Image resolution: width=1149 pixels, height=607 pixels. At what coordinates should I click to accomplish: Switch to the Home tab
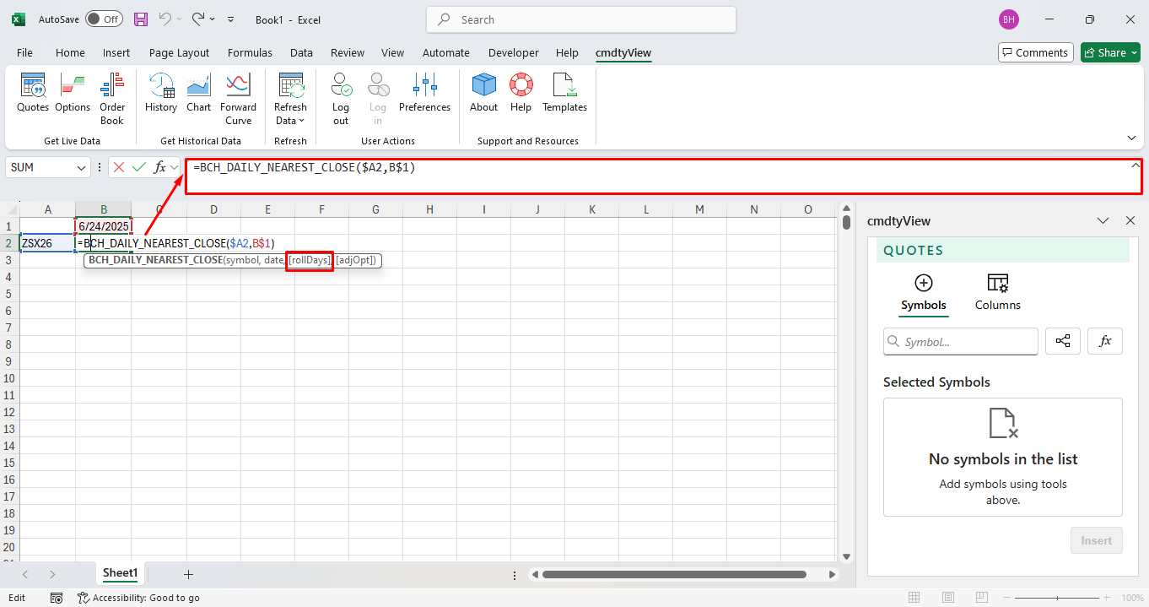pos(70,52)
